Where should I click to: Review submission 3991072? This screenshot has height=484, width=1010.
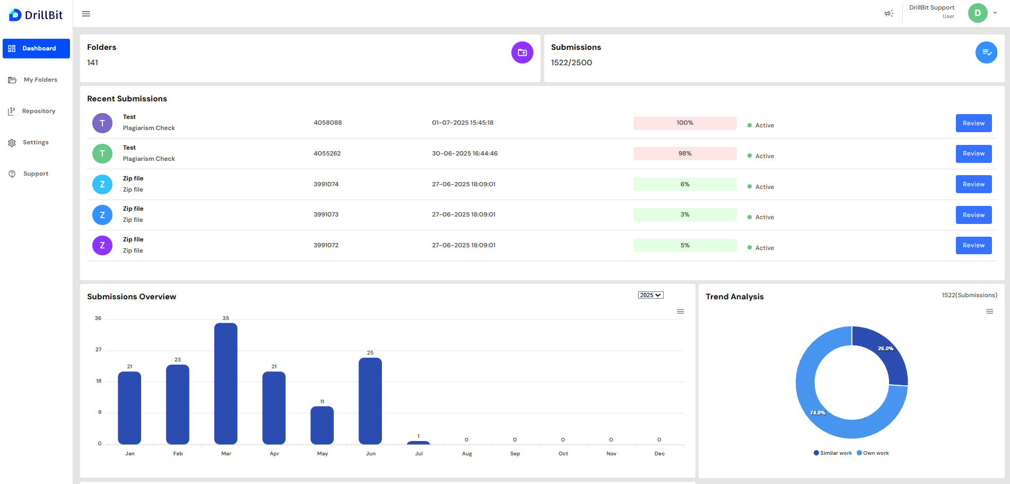[x=974, y=245]
